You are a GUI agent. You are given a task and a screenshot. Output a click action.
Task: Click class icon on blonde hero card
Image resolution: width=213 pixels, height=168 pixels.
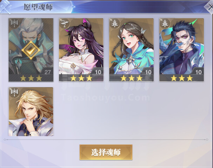tap(14, 92)
